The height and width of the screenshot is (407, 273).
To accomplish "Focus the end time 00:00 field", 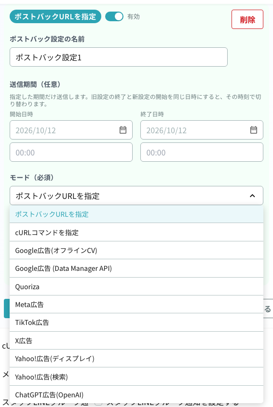I will 202,152.
